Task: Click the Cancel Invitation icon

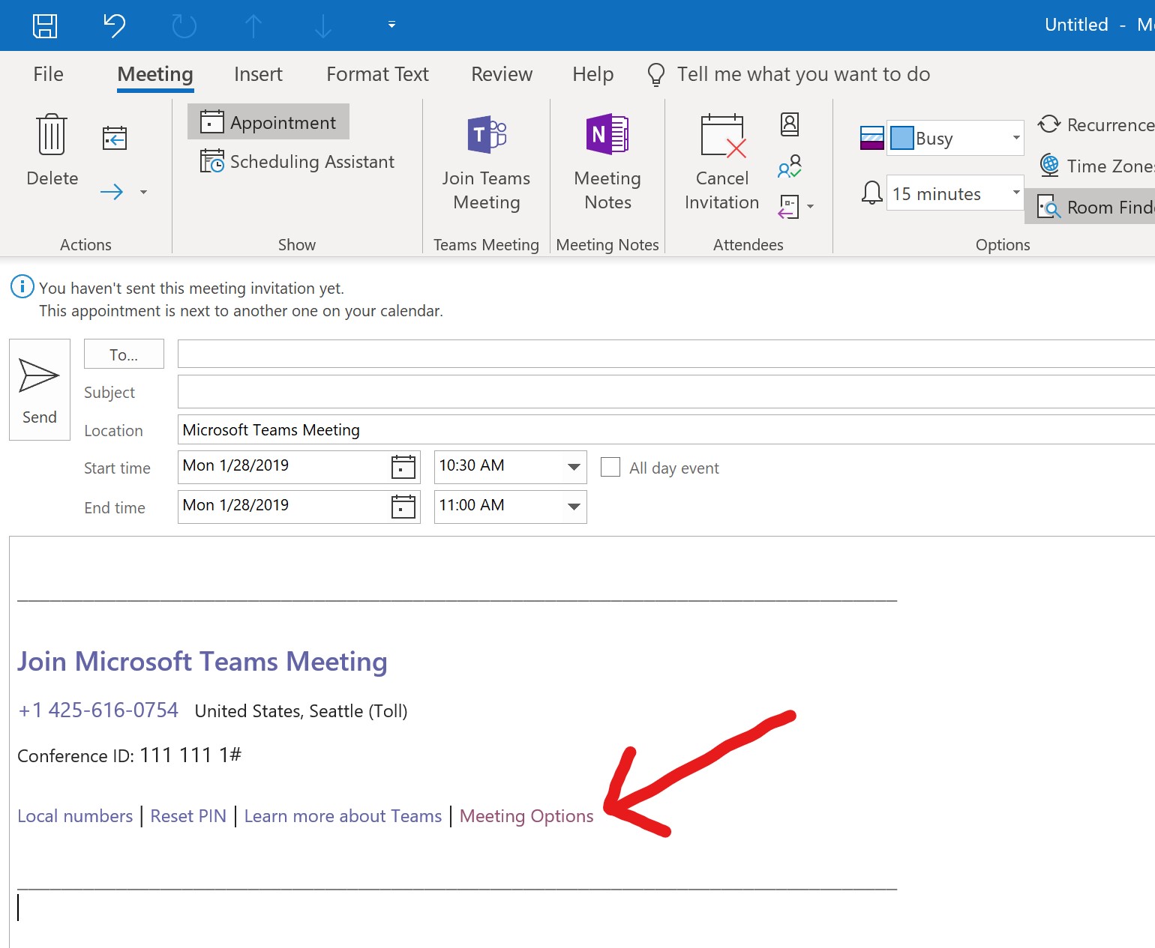Action: [721, 137]
